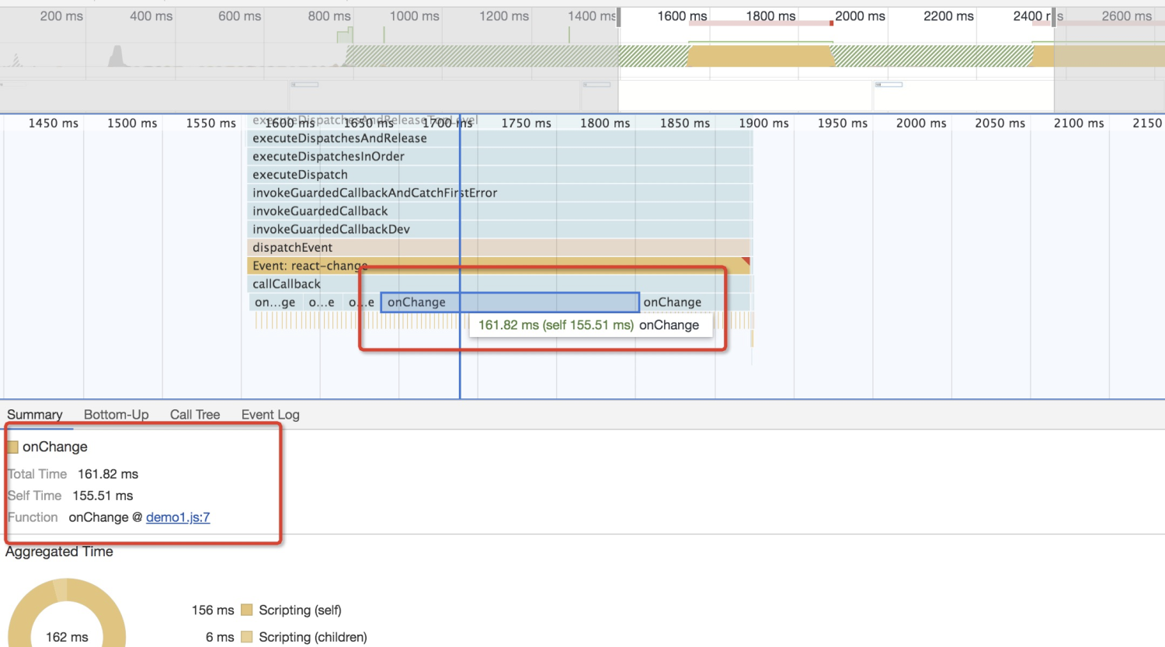
Task: Select the truncated on...ge flame bar
Action: click(276, 302)
